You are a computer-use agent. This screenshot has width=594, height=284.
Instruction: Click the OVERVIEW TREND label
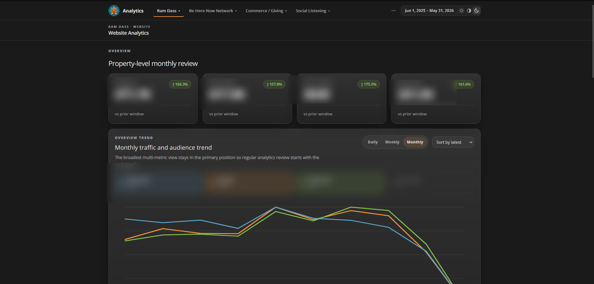coord(134,138)
